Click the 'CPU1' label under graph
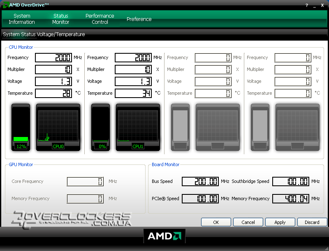Screen dimensions: 329x251 pos(138,146)
